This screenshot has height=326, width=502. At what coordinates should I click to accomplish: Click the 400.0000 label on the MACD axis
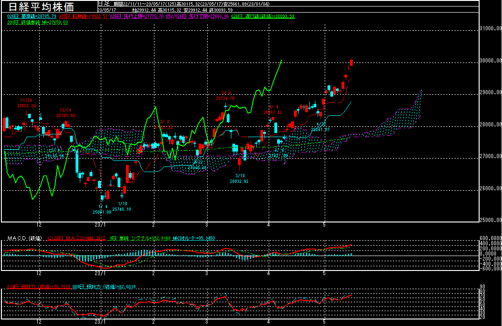[x=490, y=243]
